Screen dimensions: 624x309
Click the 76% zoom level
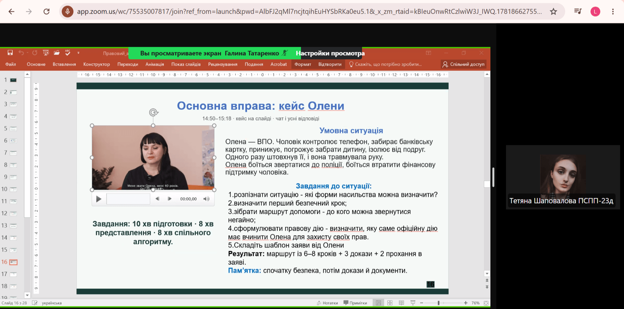click(x=475, y=303)
